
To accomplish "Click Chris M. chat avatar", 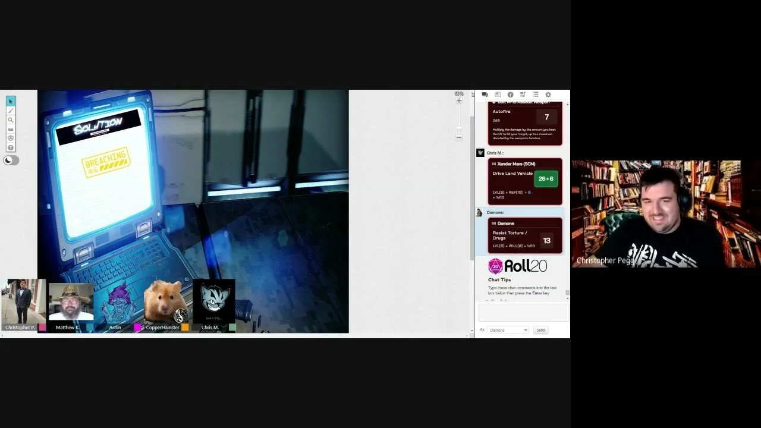I will coord(480,153).
